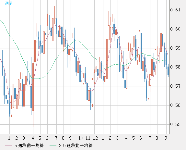Click the pink 5-week average legend line
The height and width of the screenshot is (150, 186).
click(8, 145)
